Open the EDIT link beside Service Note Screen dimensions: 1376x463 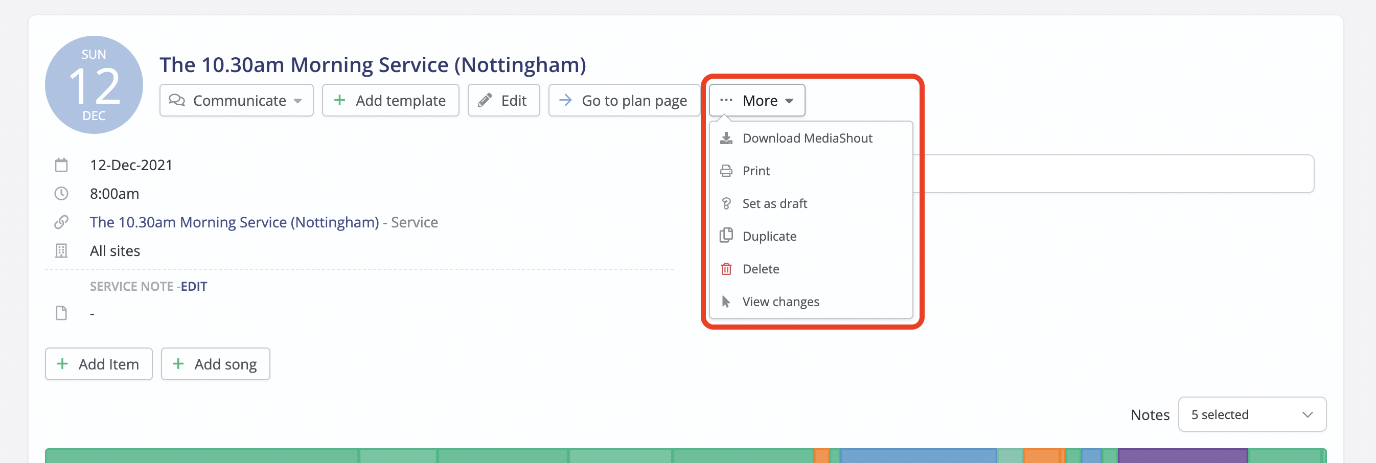(194, 286)
